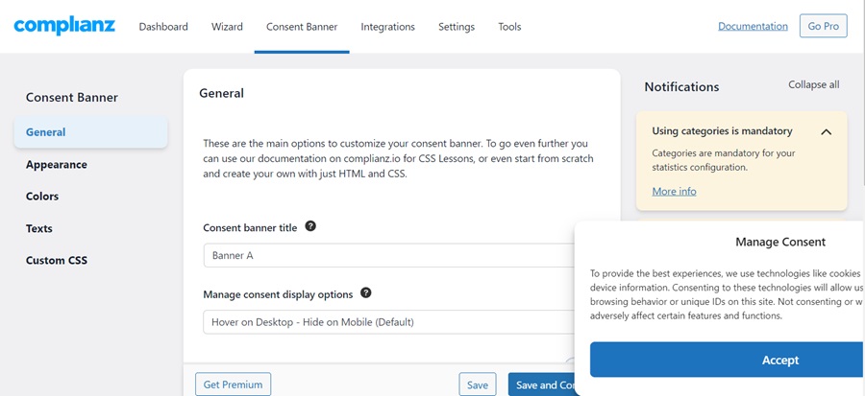Go to the Dashboard tab

[x=163, y=27]
